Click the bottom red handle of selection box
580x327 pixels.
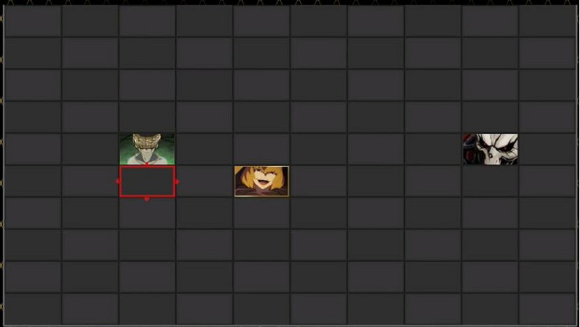(x=147, y=199)
